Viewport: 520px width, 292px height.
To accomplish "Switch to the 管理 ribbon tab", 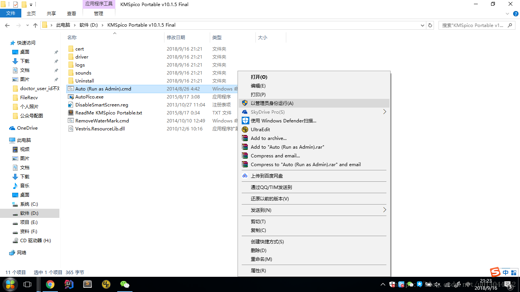I will [99, 13].
